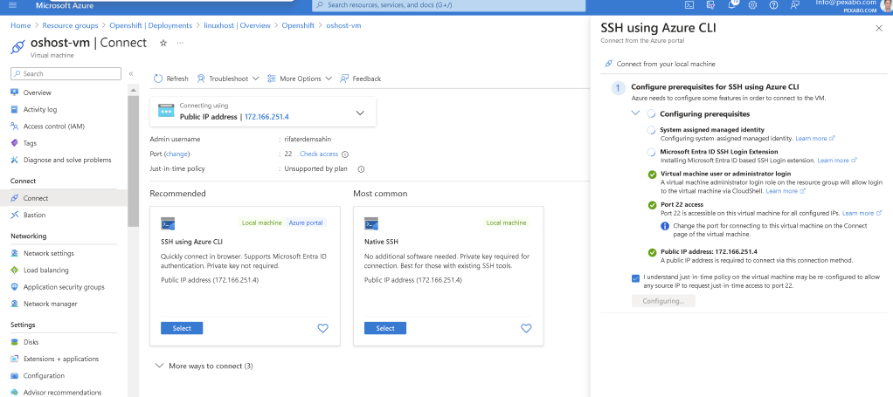Collapse the Configuring prerequisites section
This screenshot has height=397, width=893.
635,113
